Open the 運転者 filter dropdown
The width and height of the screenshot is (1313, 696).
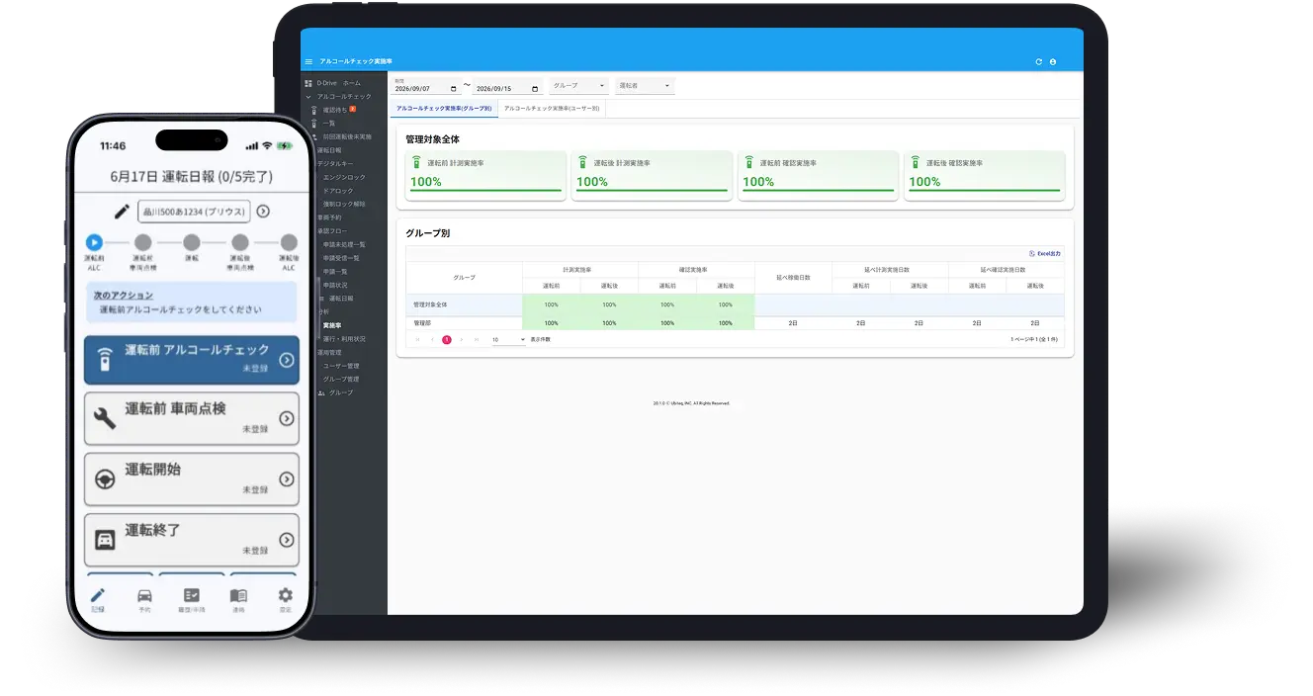click(x=645, y=86)
